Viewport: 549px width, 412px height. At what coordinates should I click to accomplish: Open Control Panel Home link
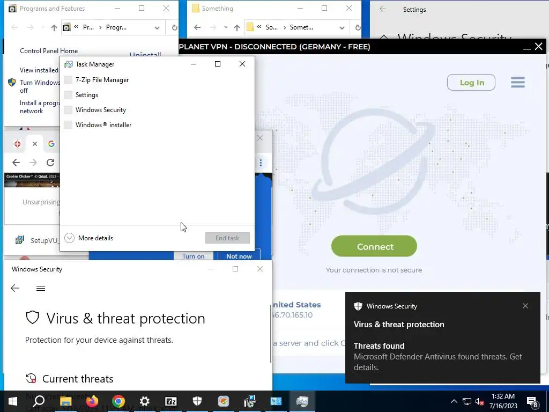[x=49, y=51]
